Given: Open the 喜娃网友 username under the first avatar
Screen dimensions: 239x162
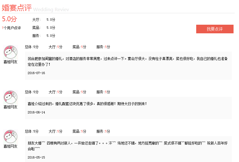Looking at the screenshot, I should pyautogui.click(x=10, y=62).
